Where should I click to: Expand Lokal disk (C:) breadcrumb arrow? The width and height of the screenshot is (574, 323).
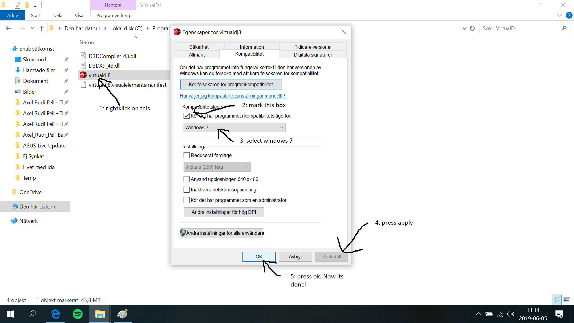147,28
